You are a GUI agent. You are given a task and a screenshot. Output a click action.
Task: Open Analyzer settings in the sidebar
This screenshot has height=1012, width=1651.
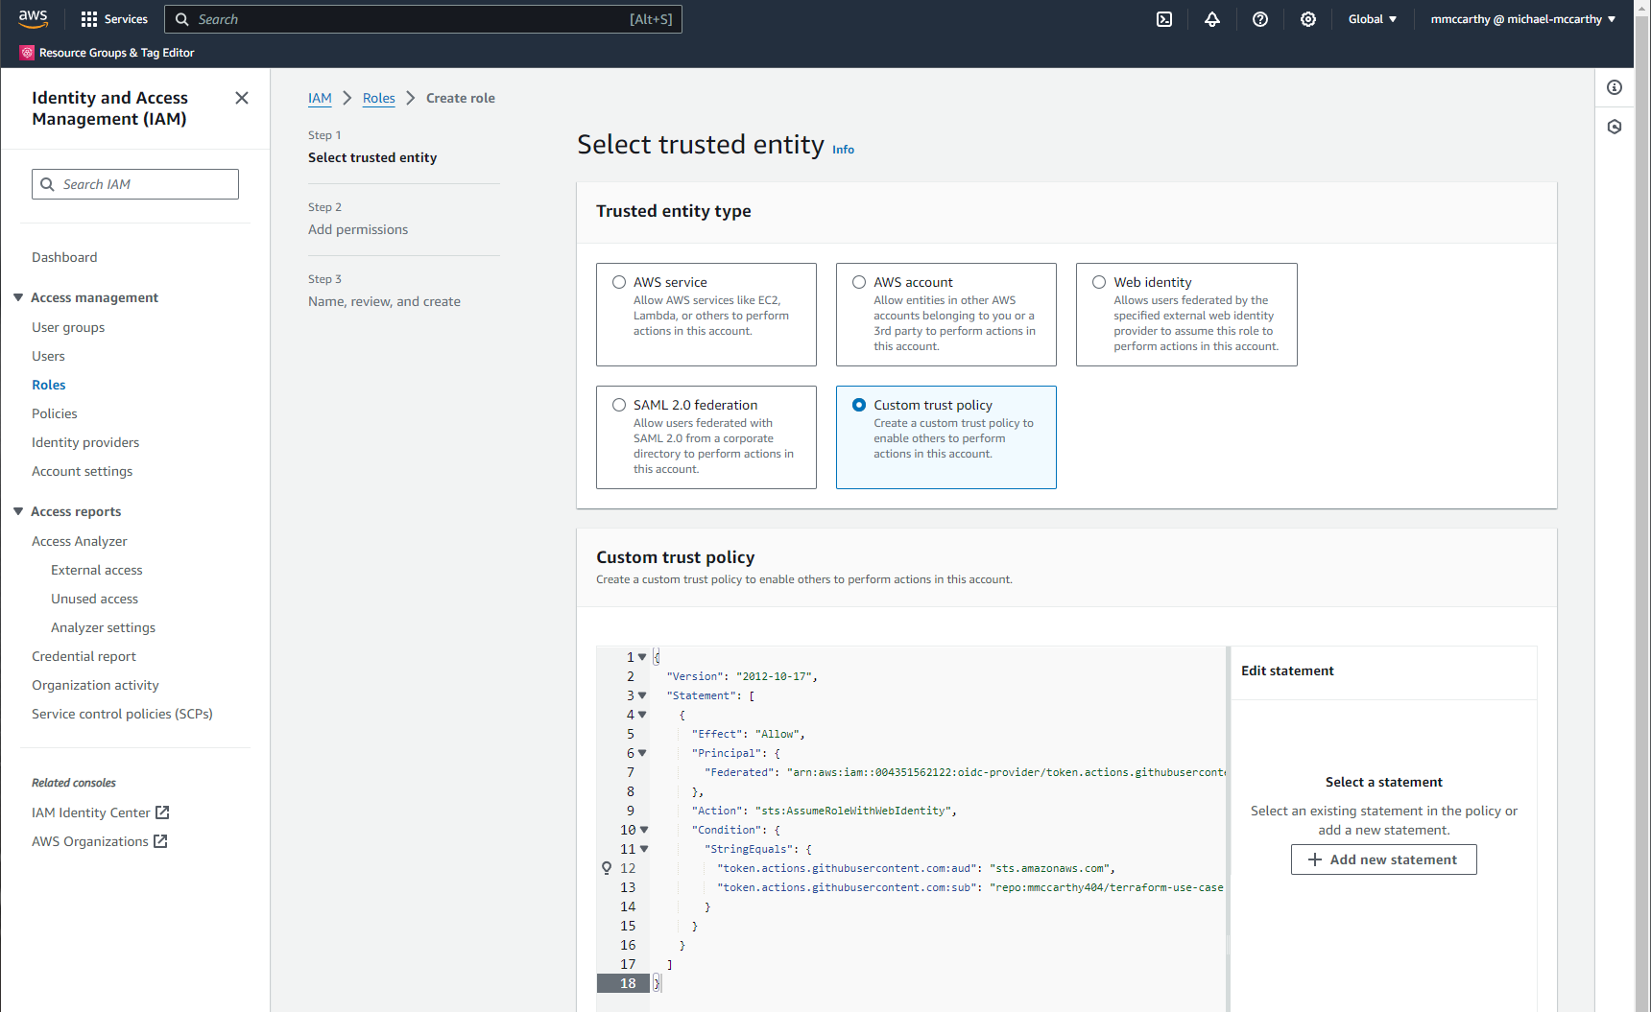tap(104, 627)
